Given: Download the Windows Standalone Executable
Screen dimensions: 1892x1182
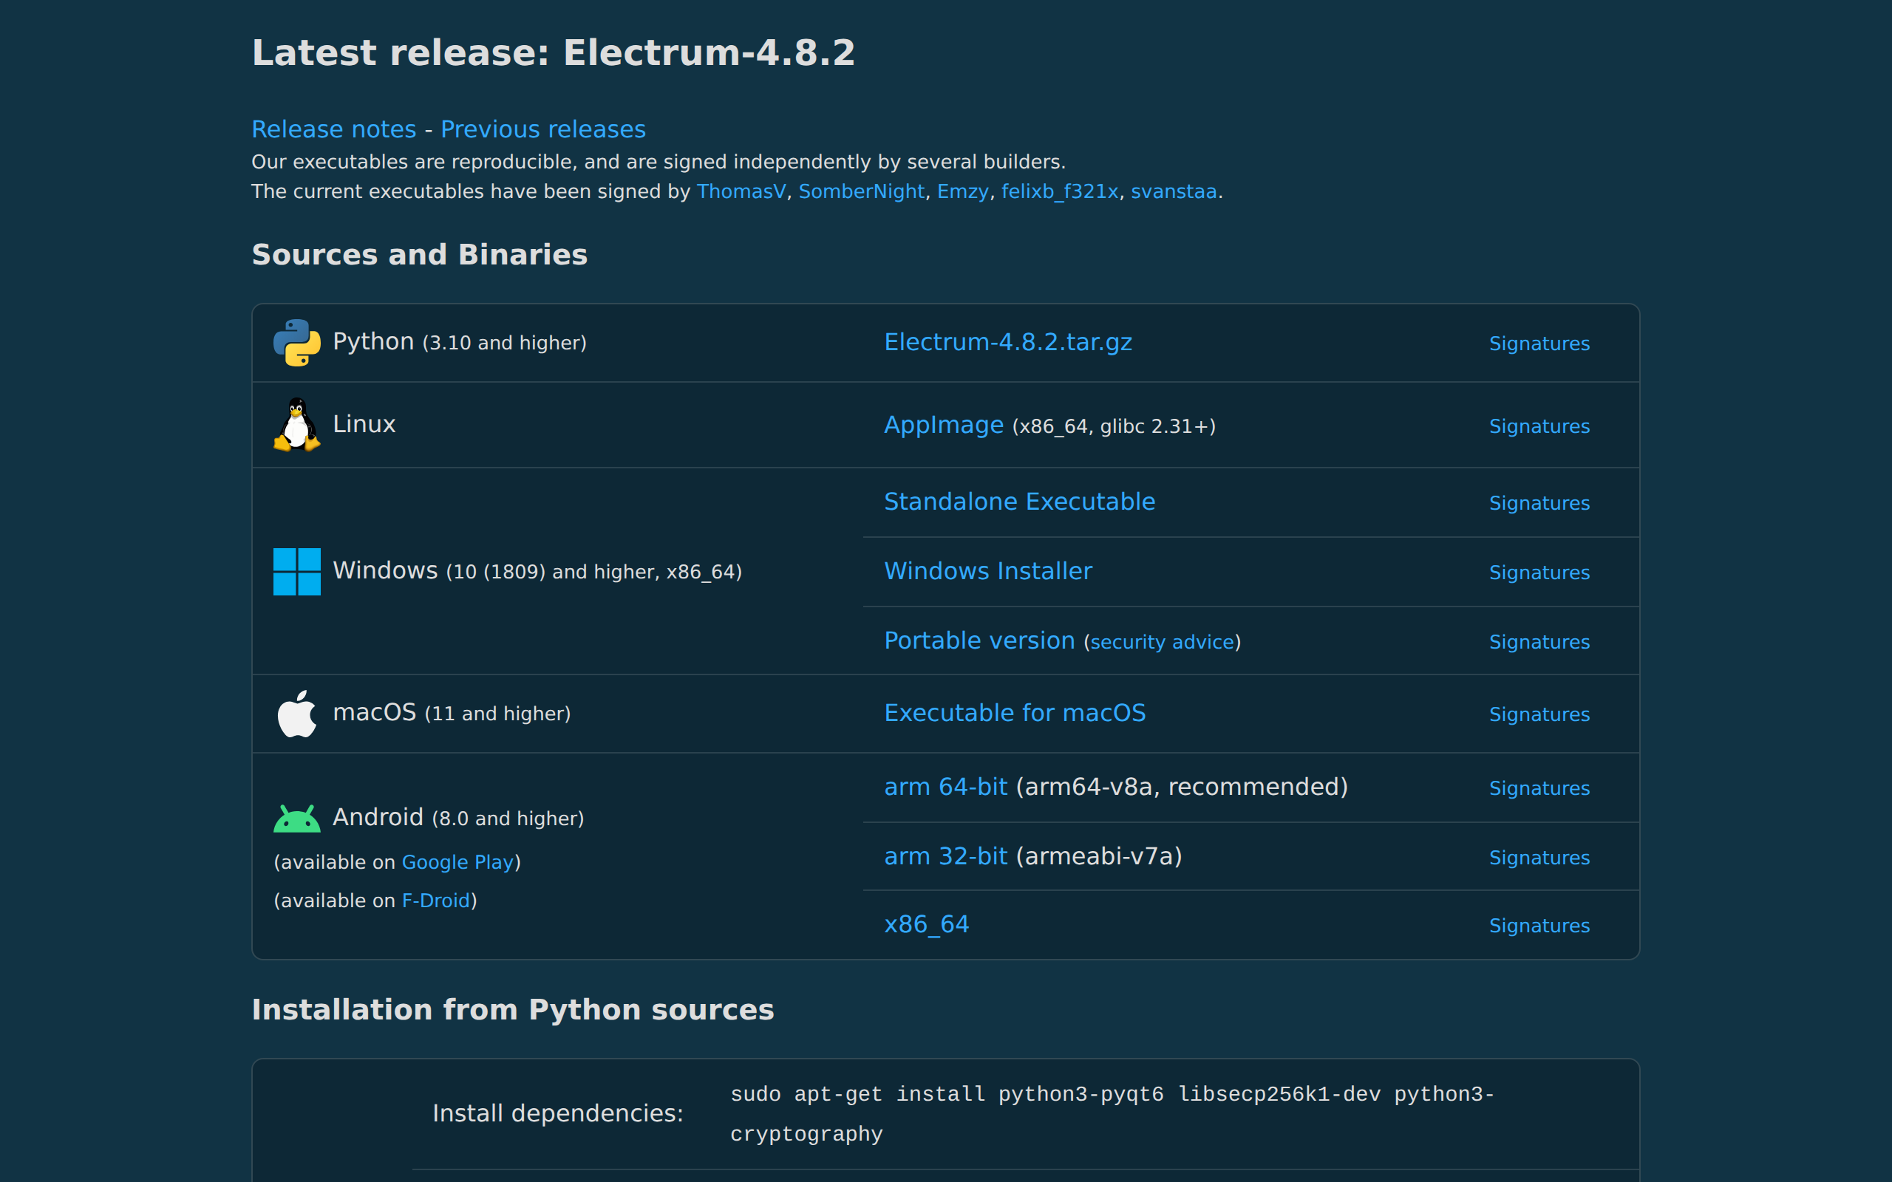Looking at the screenshot, I should (1019, 502).
